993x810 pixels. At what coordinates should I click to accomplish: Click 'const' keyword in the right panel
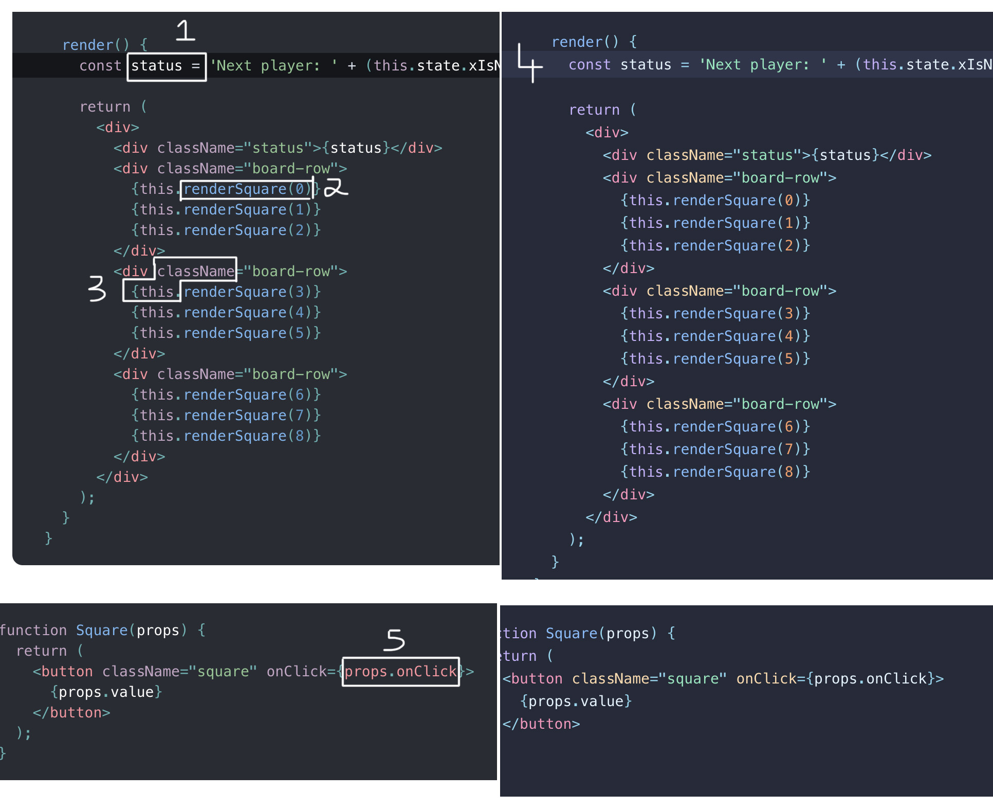590,65
